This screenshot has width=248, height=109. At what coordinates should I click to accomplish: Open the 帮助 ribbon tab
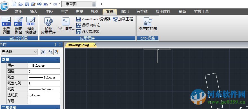(x=182, y=12)
